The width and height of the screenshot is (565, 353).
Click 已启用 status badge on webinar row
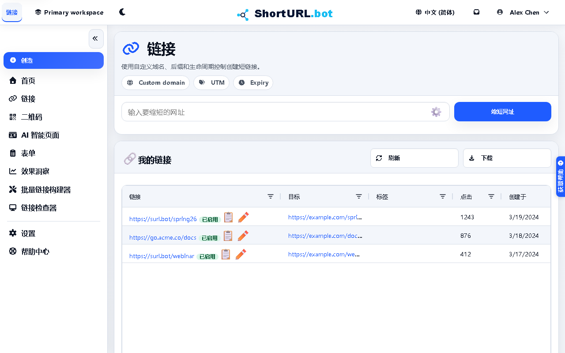coord(207,256)
